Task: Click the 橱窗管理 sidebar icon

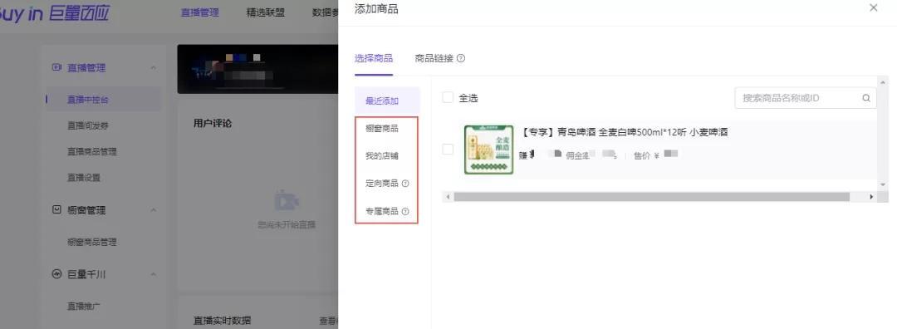Action: (56, 210)
